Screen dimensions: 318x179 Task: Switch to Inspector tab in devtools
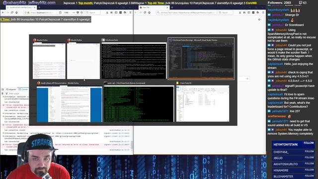[x=11, y=89]
